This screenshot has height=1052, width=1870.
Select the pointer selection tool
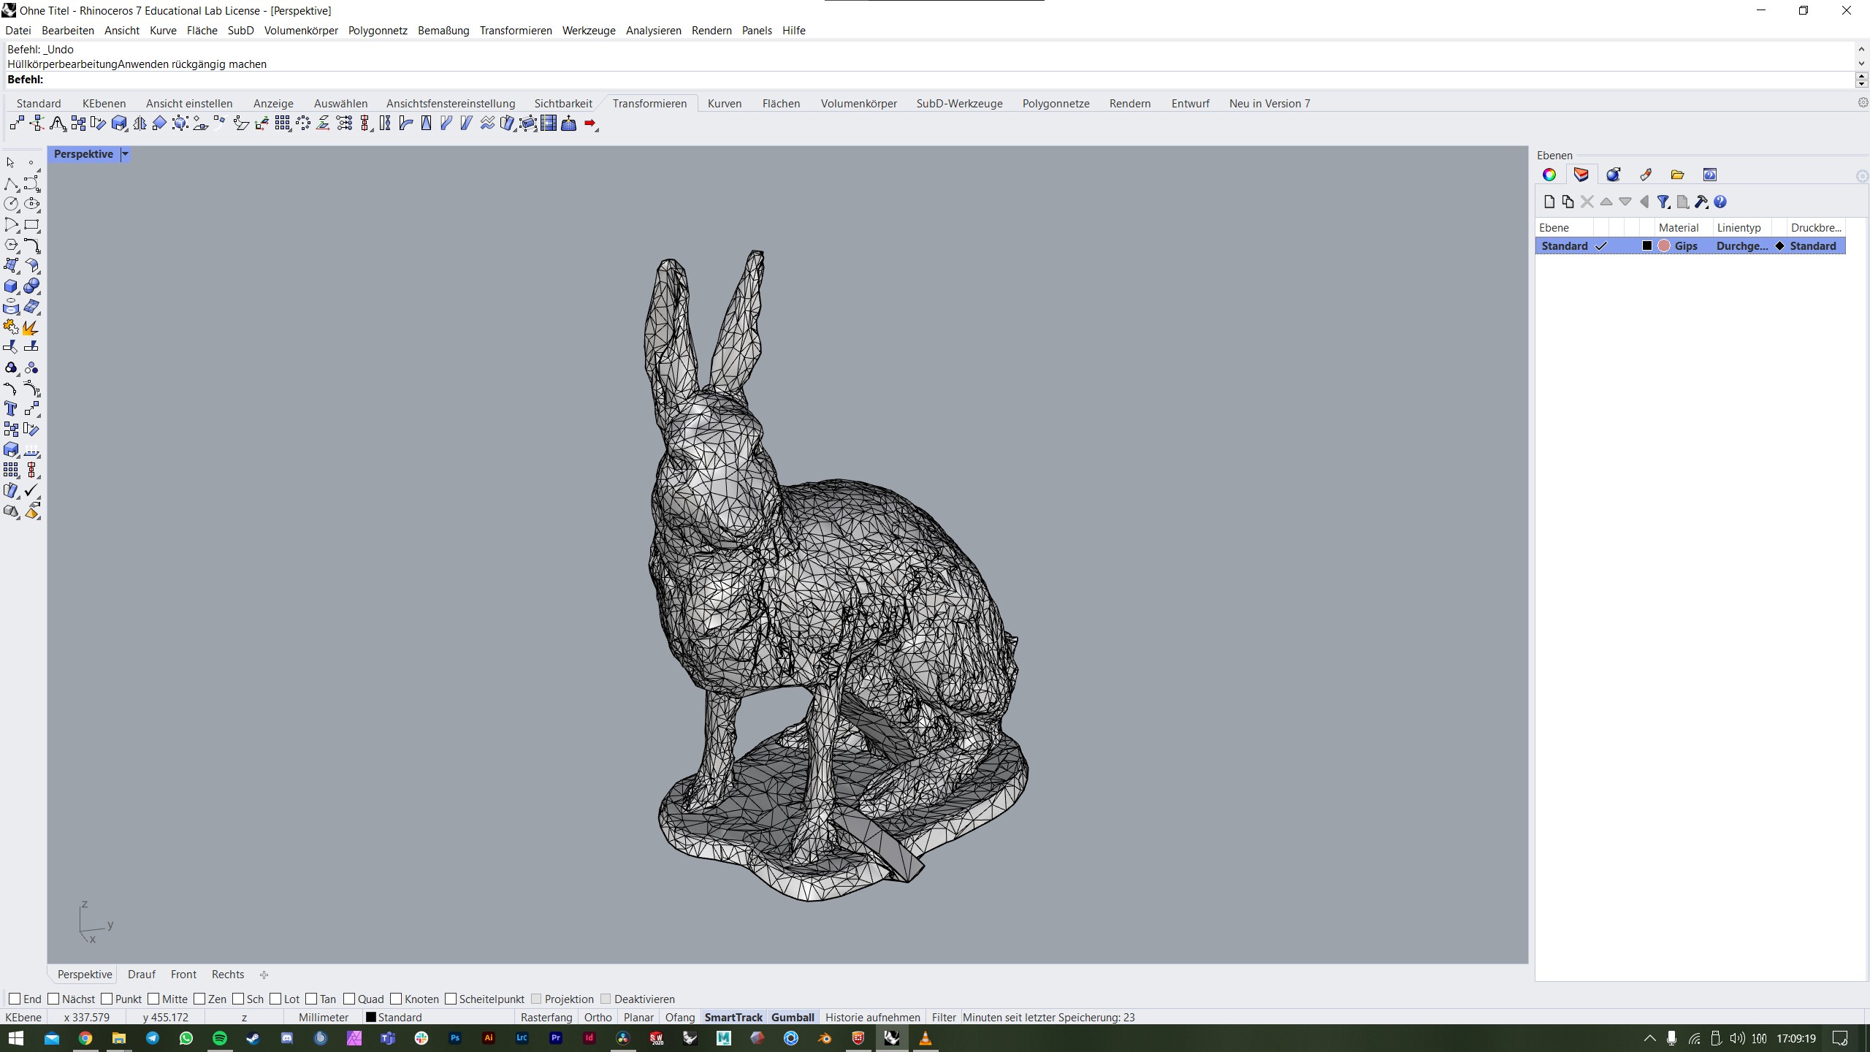11,163
